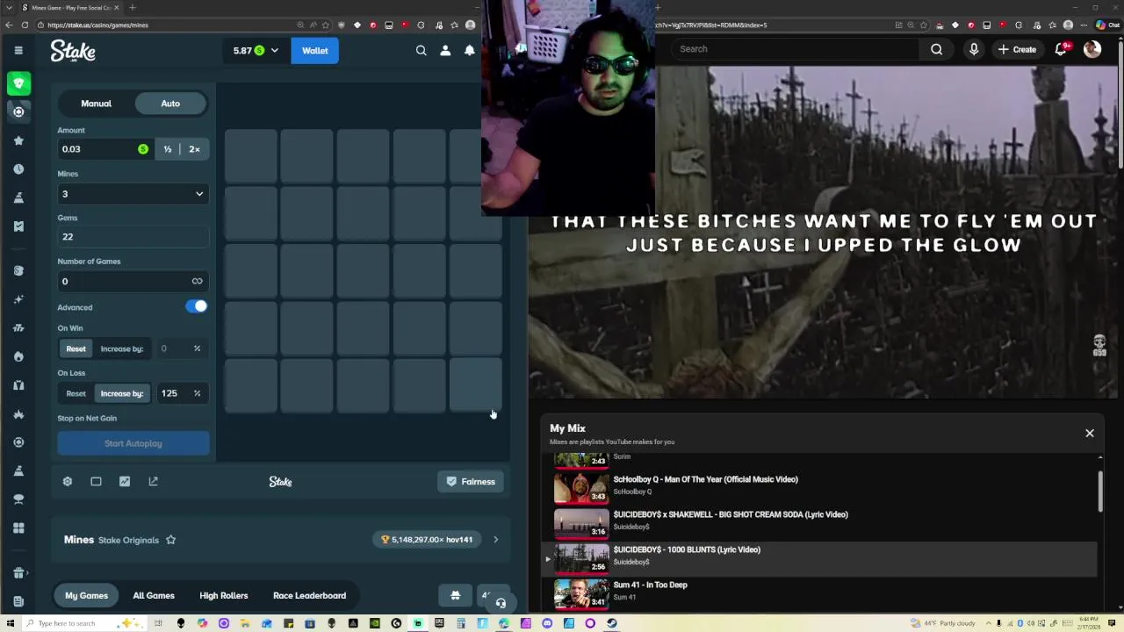
Task: Open the Stake hamburger menu
Action: coord(18,50)
